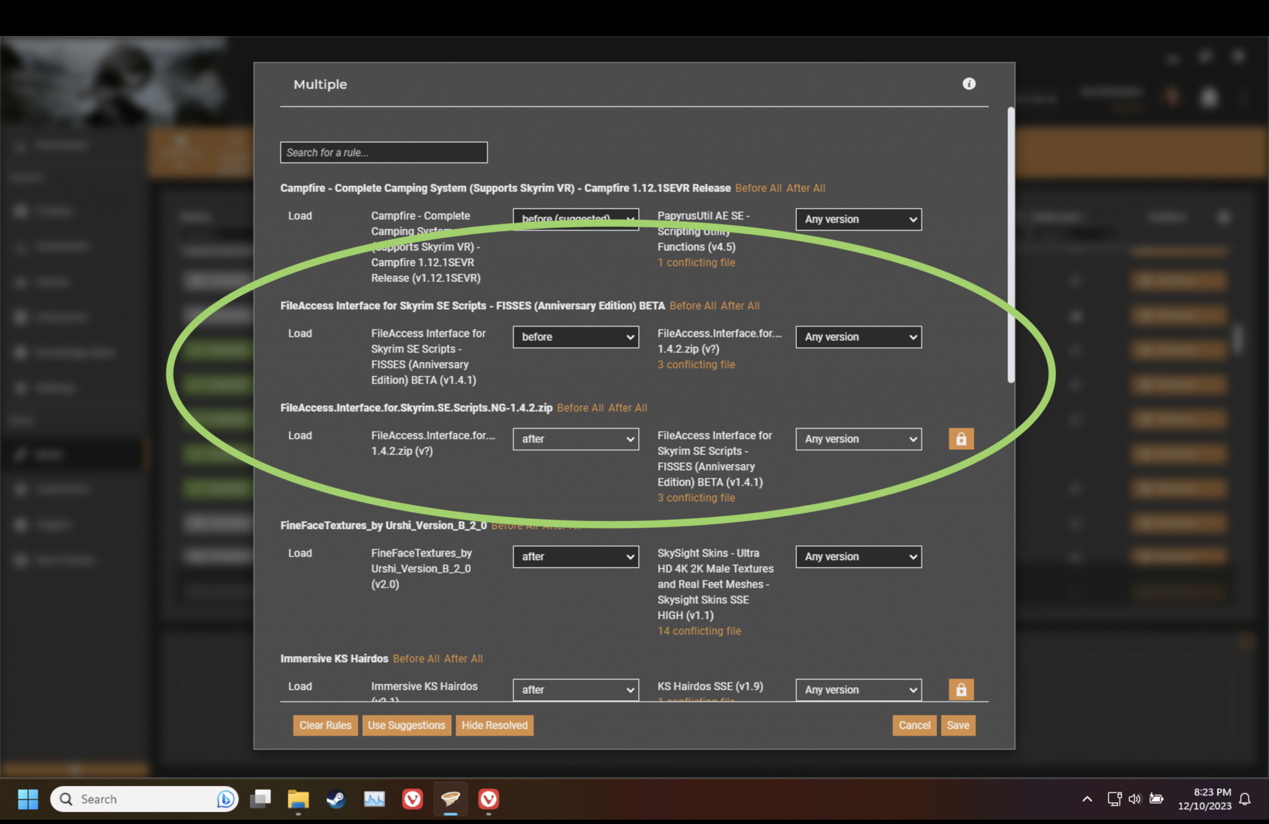The width and height of the screenshot is (1269, 824).
Task: Click the Use Suggestions button
Action: 406,725
